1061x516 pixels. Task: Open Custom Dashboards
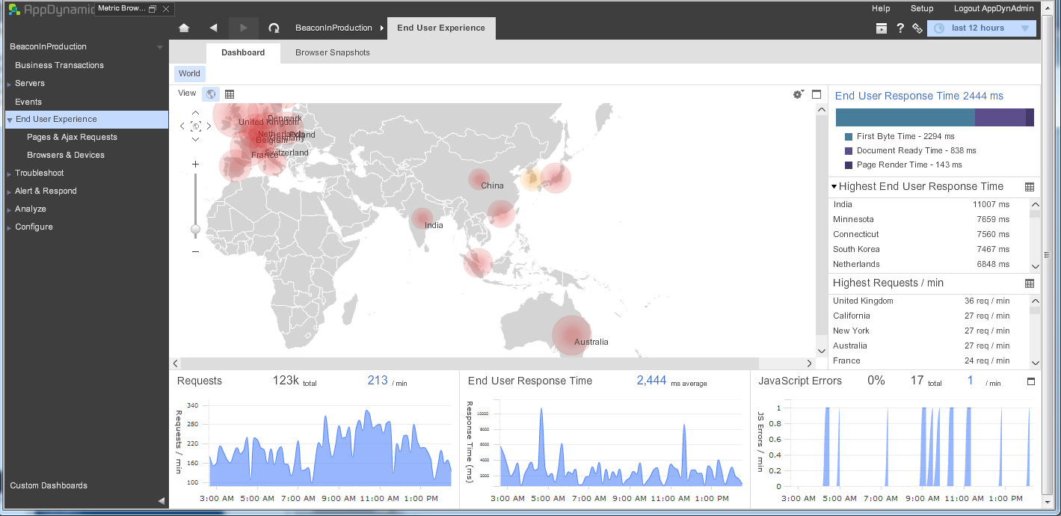pos(49,486)
